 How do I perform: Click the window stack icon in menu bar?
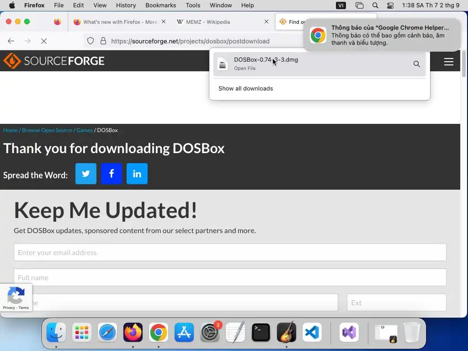pyautogui.click(x=359, y=5)
